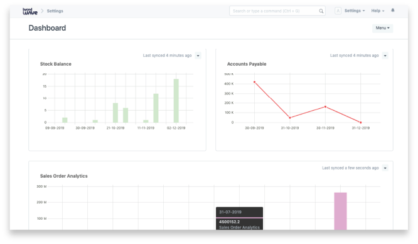This screenshot has width=418, height=244.
Task: Click the 4500152.2 tooltip value
Action: point(230,221)
